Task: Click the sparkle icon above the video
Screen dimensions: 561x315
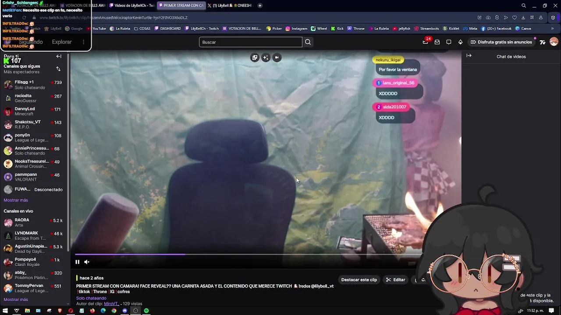Action: 266,57
